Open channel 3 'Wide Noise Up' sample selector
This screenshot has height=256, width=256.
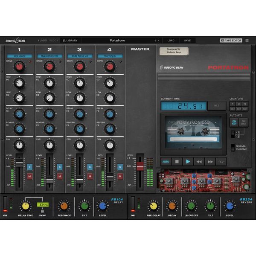(79, 56)
